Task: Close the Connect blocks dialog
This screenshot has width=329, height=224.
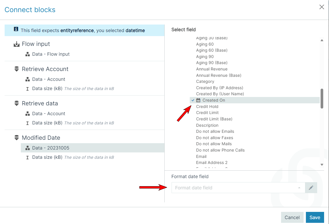Action: (322, 7)
